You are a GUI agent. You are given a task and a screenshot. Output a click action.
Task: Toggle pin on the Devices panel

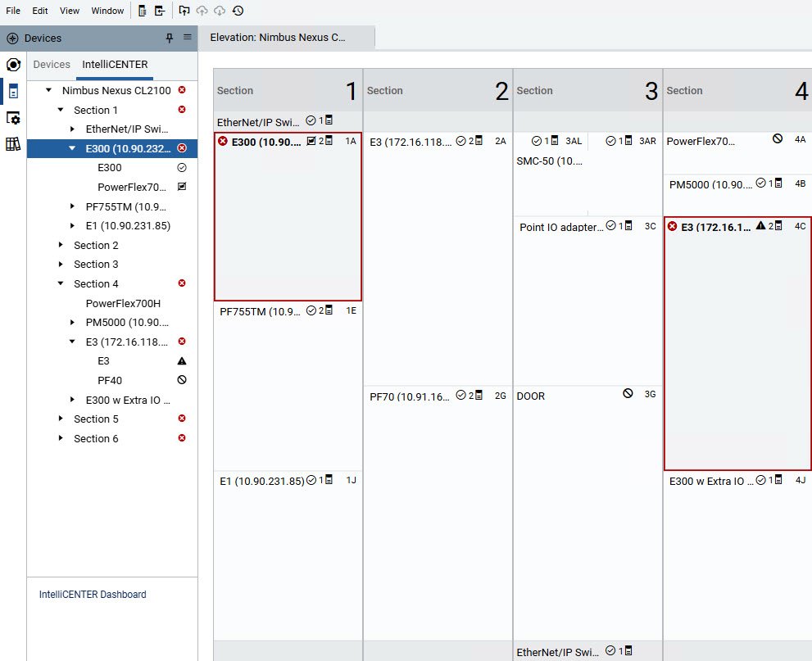pyautogui.click(x=170, y=38)
